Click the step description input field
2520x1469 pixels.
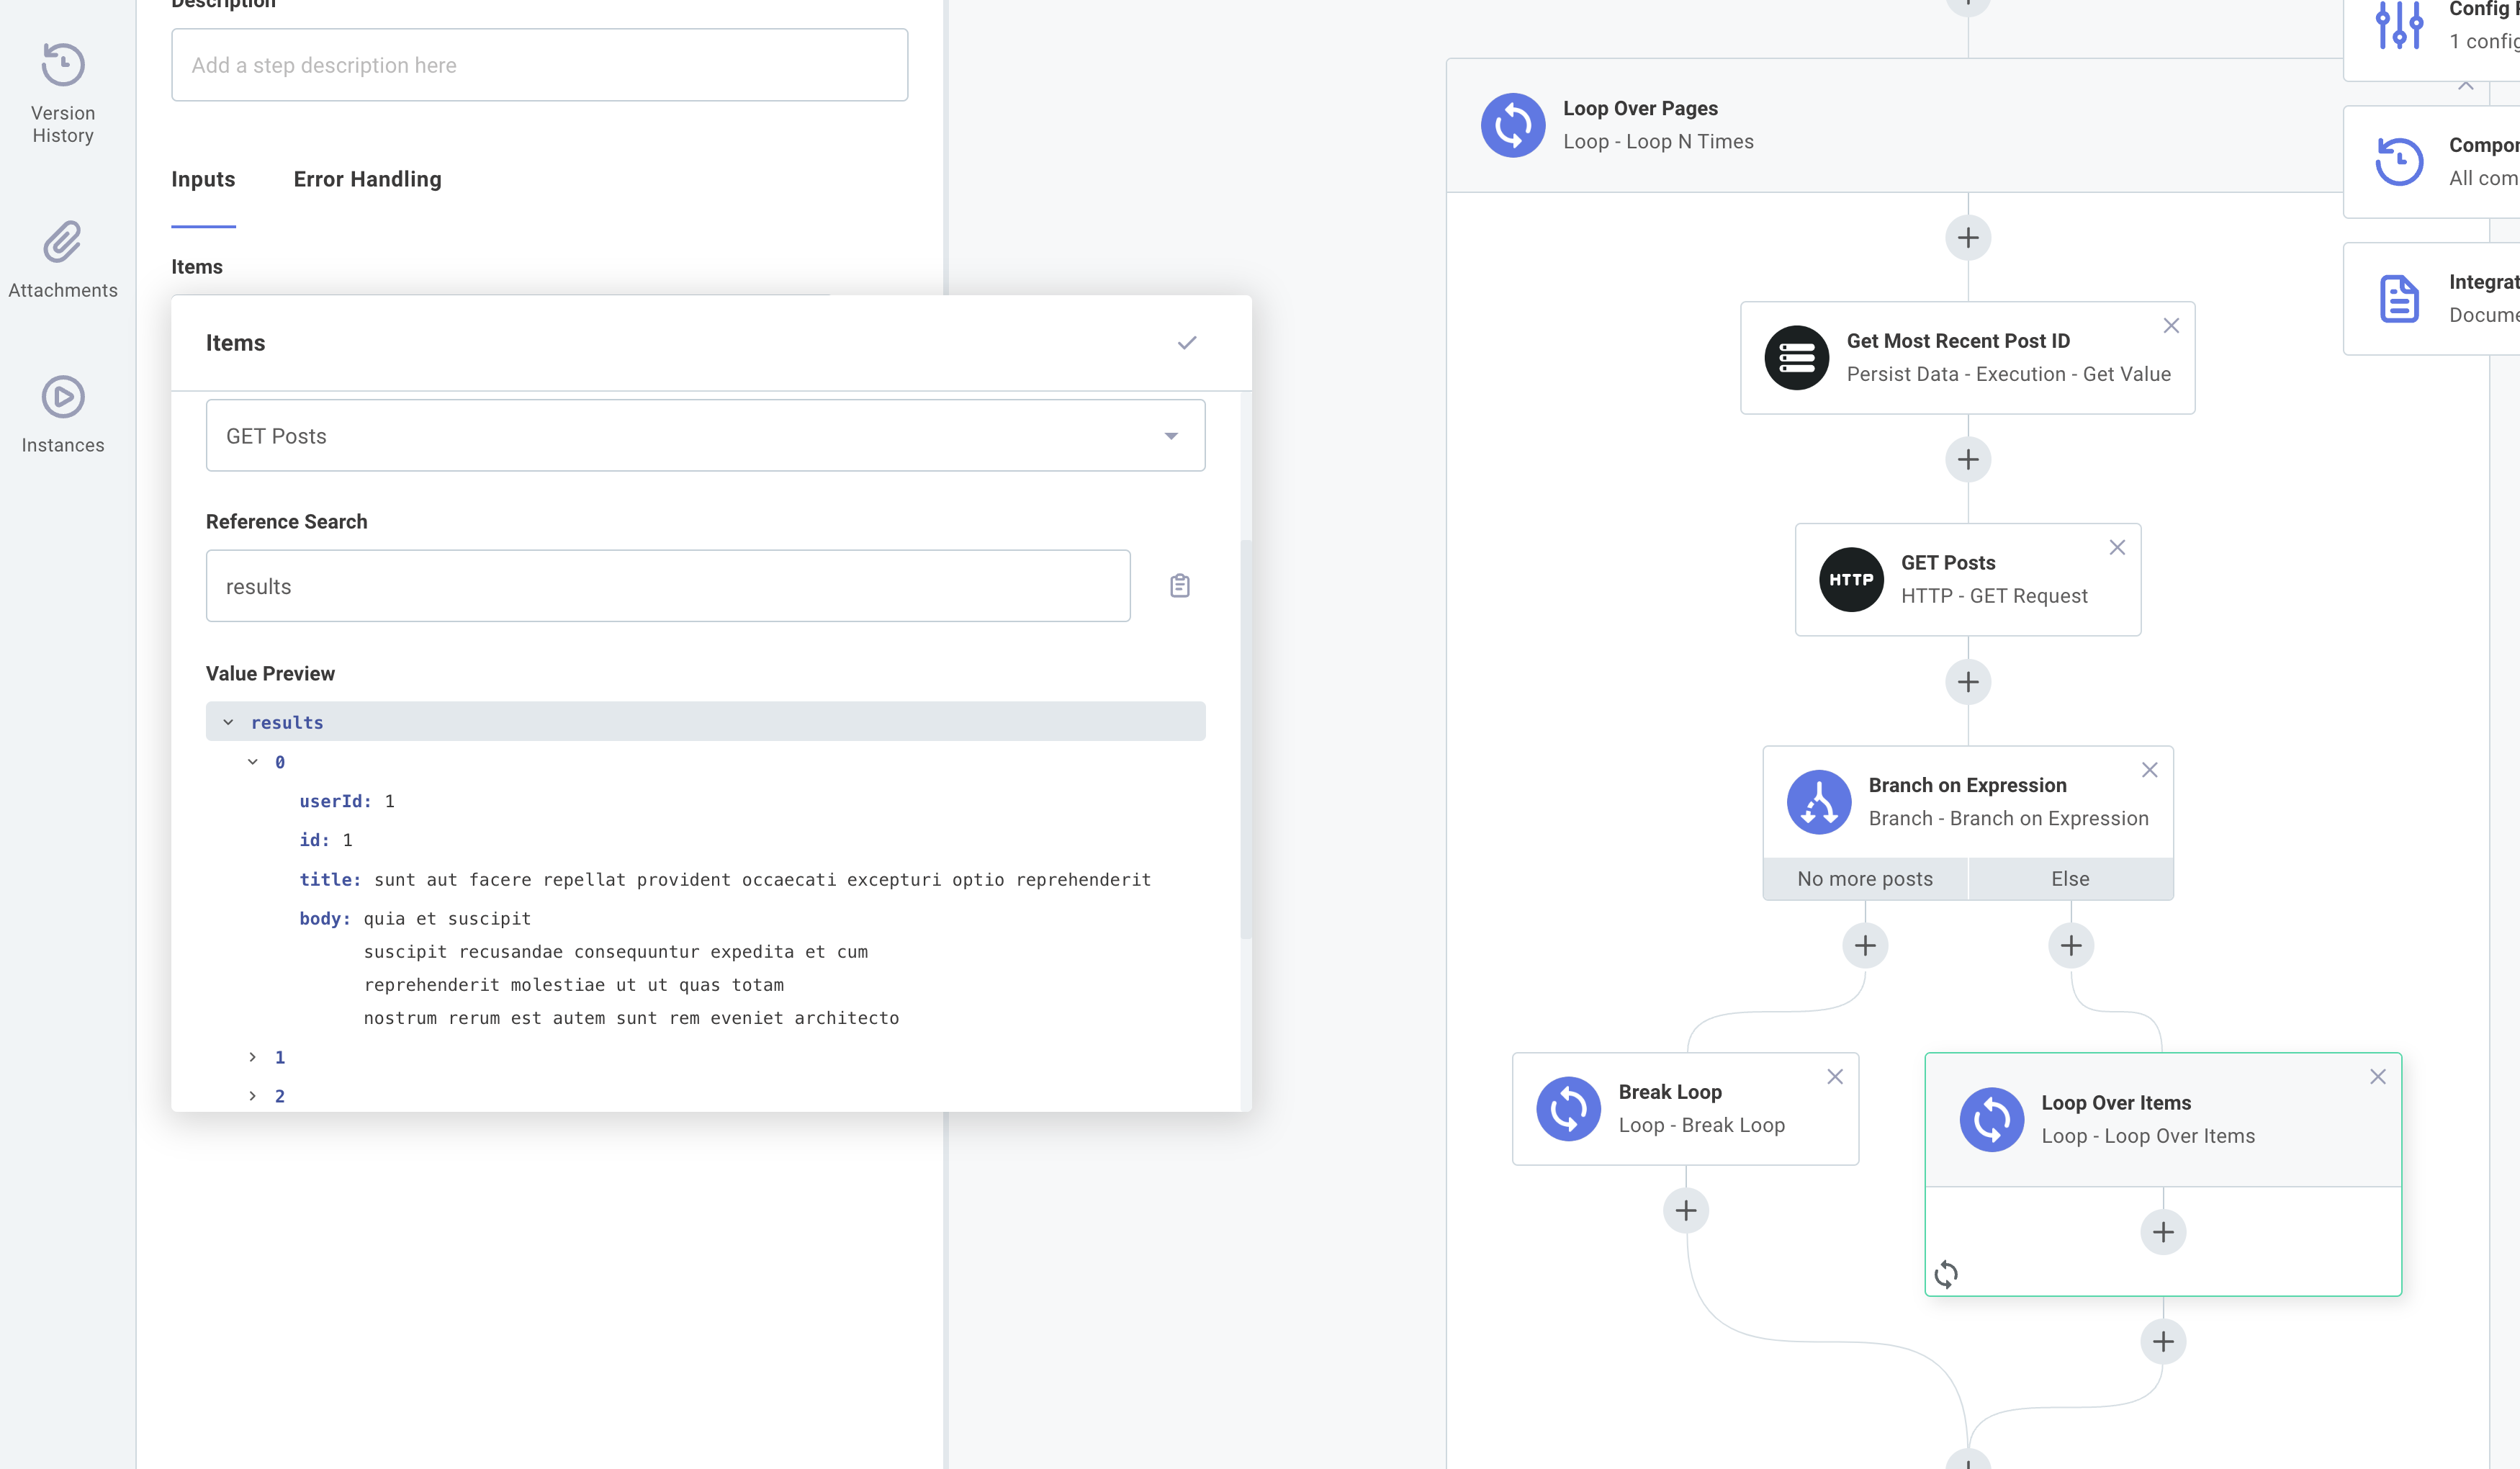pyautogui.click(x=539, y=64)
